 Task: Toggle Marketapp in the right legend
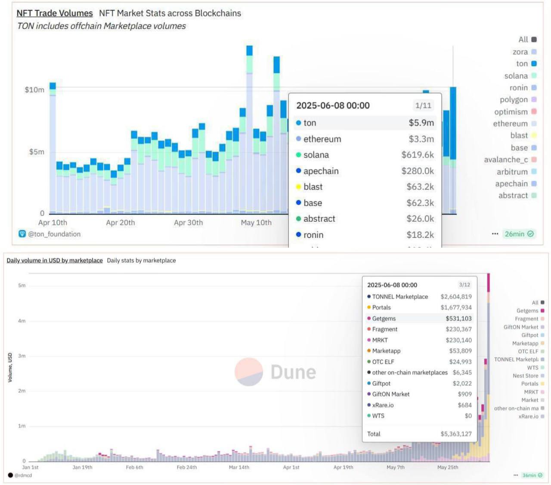point(528,343)
